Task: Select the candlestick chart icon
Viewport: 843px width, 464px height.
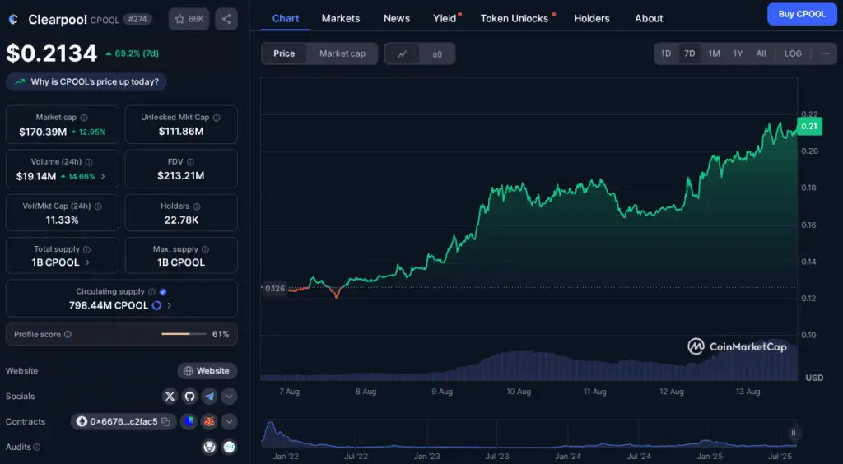Action: (x=437, y=53)
